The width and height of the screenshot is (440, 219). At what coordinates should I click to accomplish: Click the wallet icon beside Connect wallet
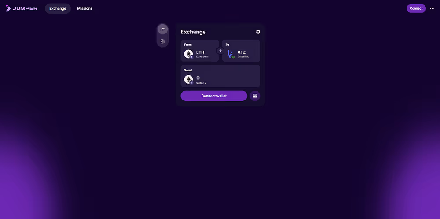point(255,96)
